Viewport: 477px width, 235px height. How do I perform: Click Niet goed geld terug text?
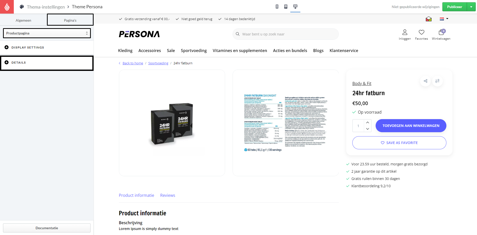point(197,19)
